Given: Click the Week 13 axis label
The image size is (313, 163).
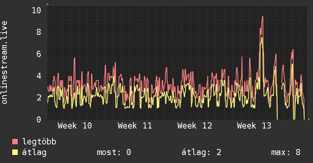Looking at the screenshot, I should click(255, 126).
